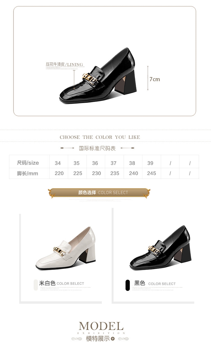Click the black swatch beside 黑色
The width and height of the screenshot is (211, 348).
(x=128, y=285)
